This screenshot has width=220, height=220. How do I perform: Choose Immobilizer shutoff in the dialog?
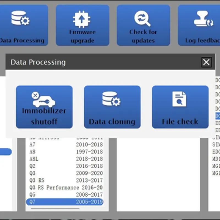(x=44, y=107)
